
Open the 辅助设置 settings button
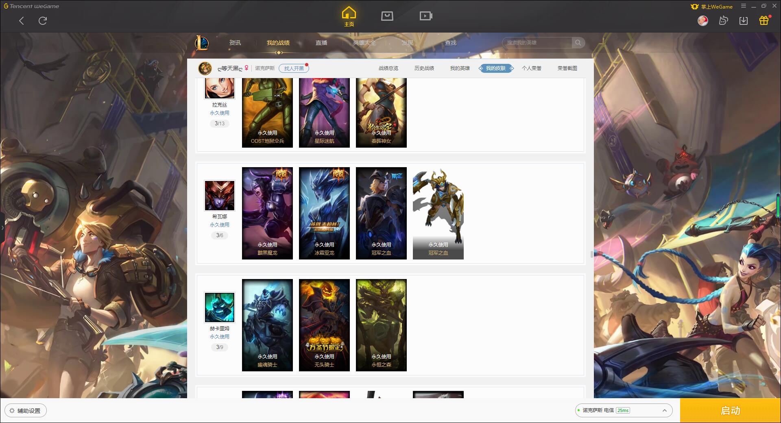[26, 410]
